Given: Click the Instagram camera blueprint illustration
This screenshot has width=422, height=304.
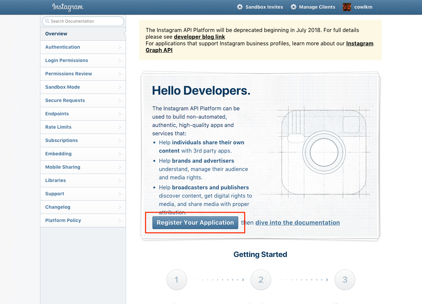Looking at the screenshot, I should coord(324,152).
